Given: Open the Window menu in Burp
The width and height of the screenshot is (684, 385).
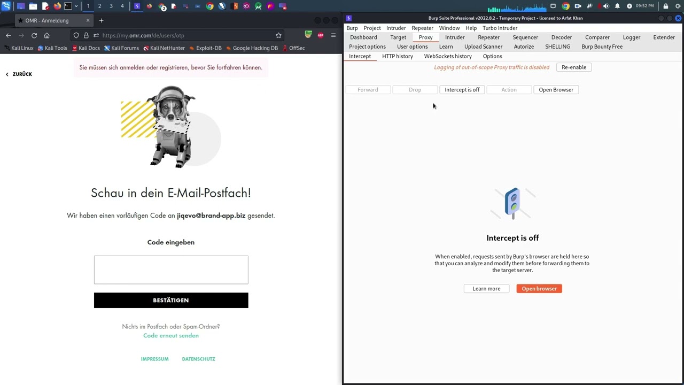Looking at the screenshot, I should [x=449, y=28].
